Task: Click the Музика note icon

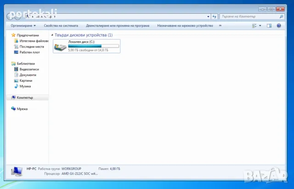Action: pyautogui.click(x=17, y=86)
